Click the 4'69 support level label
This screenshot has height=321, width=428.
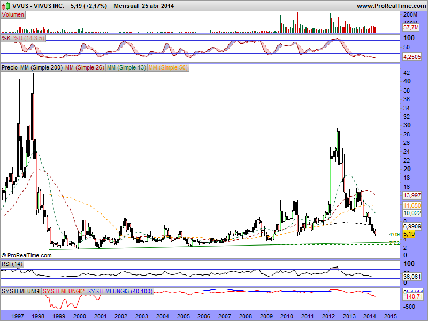[394, 234]
